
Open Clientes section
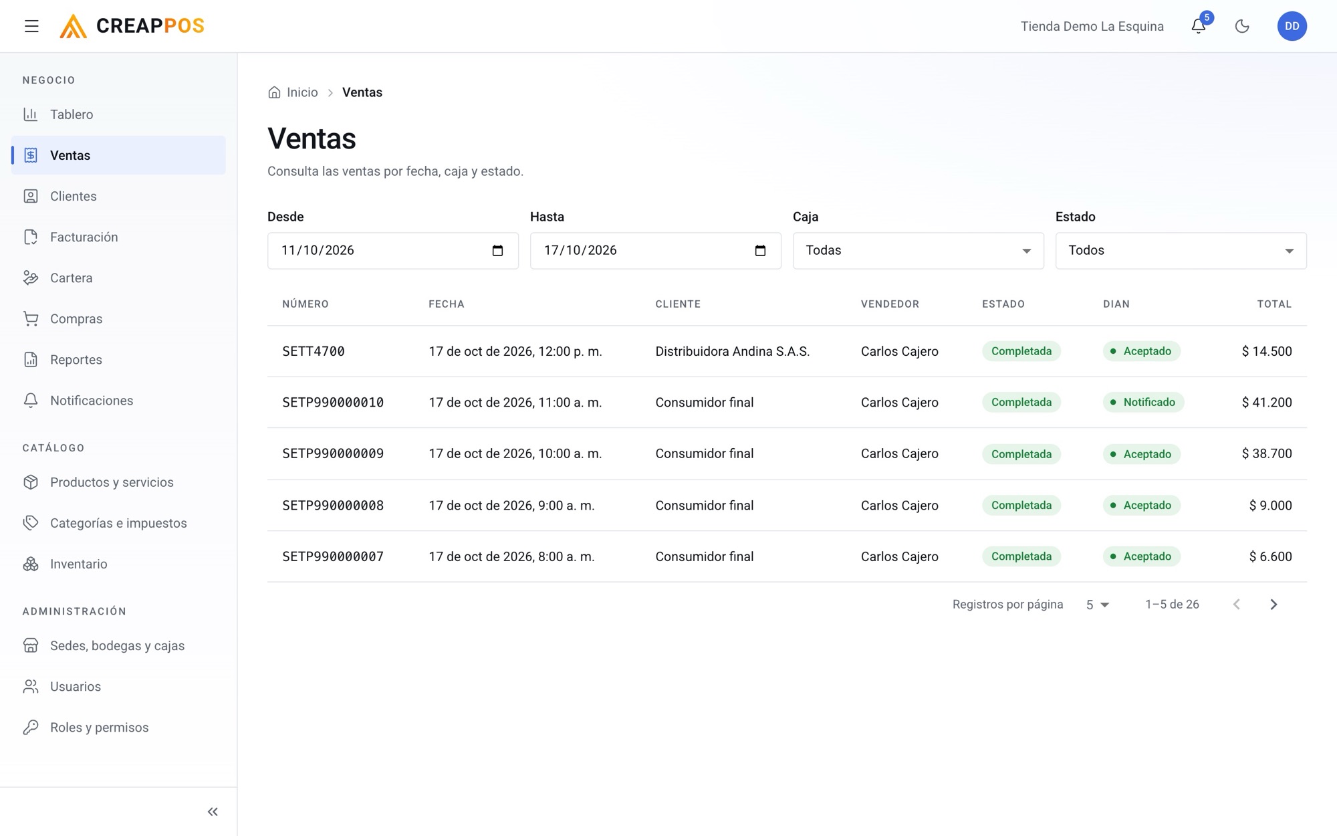click(x=118, y=196)
